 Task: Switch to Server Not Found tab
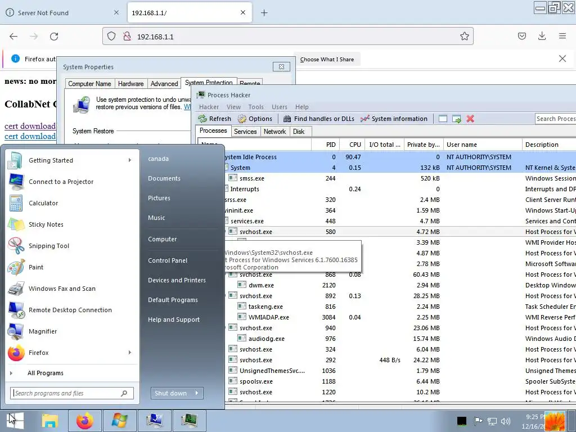pos(62,13)
